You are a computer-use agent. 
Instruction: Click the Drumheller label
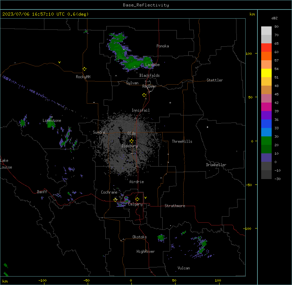[x=216, y=165]
